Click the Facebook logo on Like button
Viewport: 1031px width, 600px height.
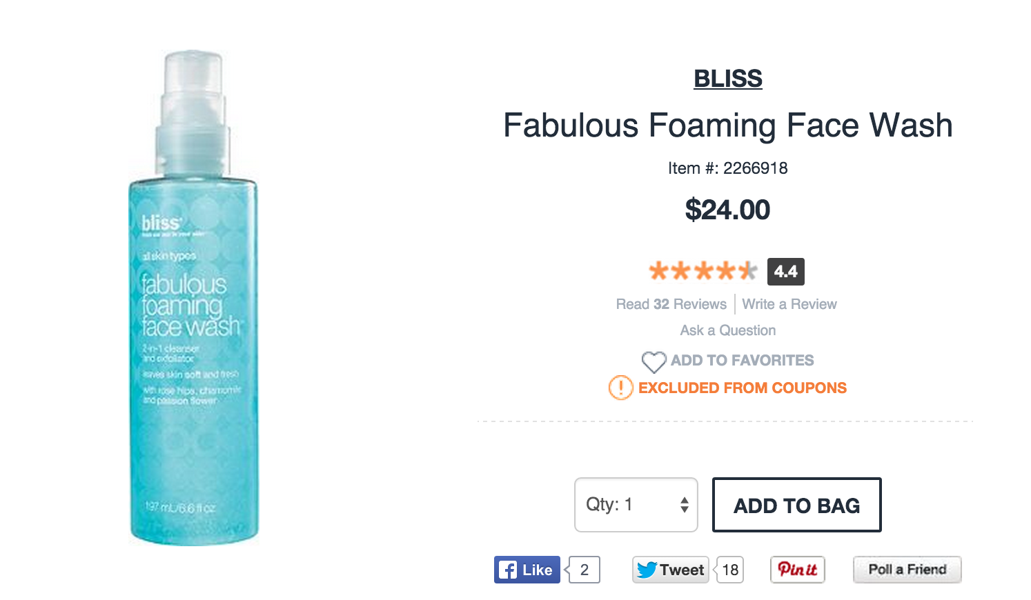tap(508, 570)
